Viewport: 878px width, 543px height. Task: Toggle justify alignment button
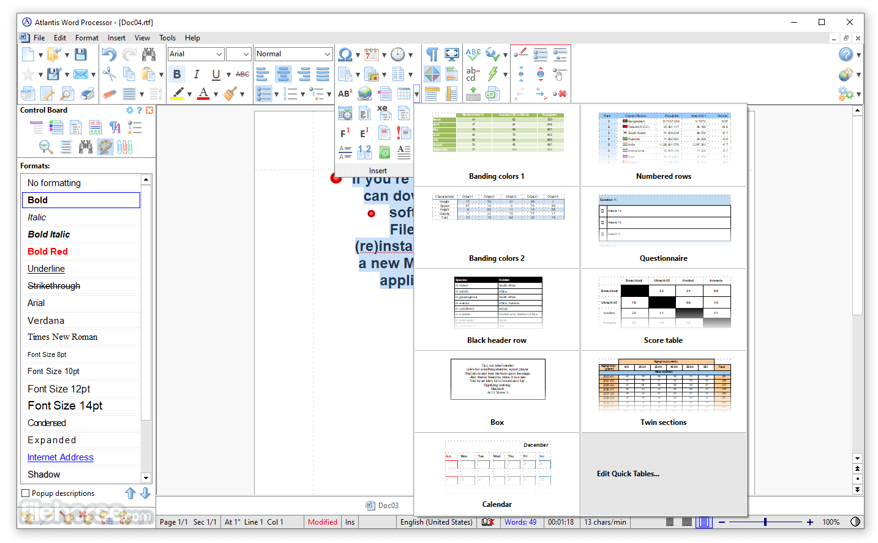[323, 74]
